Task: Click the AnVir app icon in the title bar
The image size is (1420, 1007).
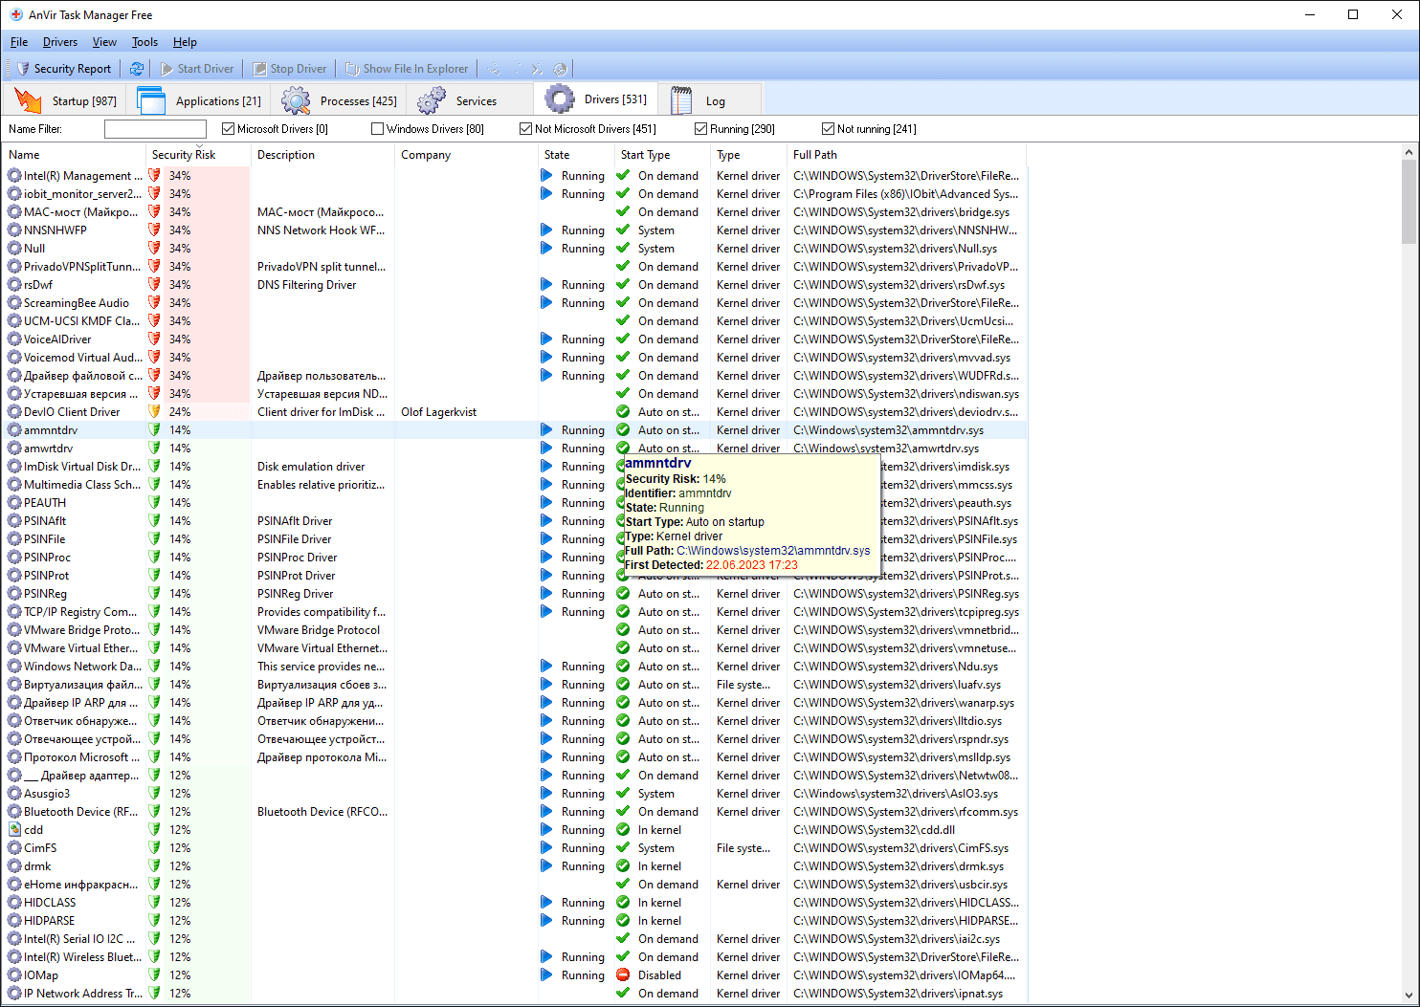Action: [x=16, y=15]
